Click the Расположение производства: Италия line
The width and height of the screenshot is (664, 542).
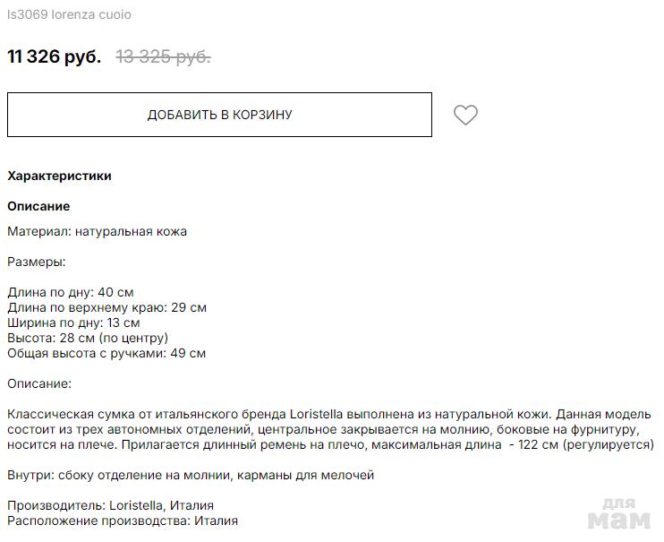123,520
